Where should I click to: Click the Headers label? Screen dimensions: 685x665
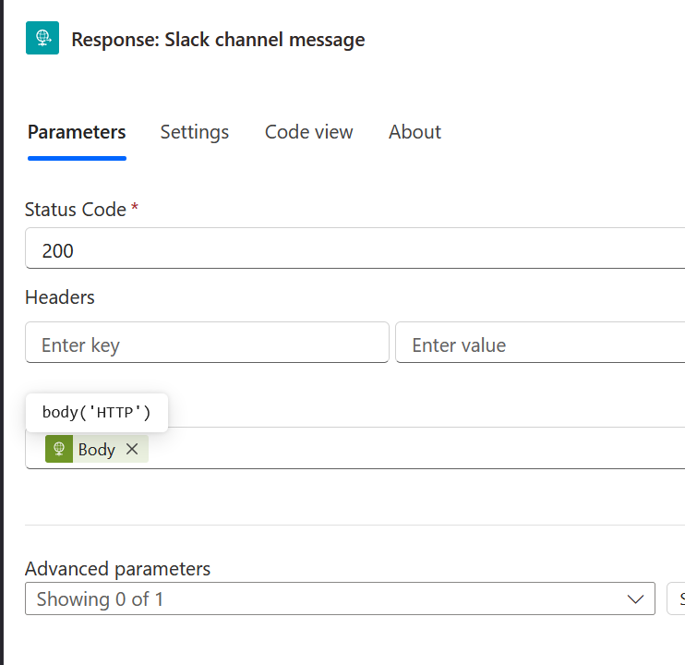[60, 297]
